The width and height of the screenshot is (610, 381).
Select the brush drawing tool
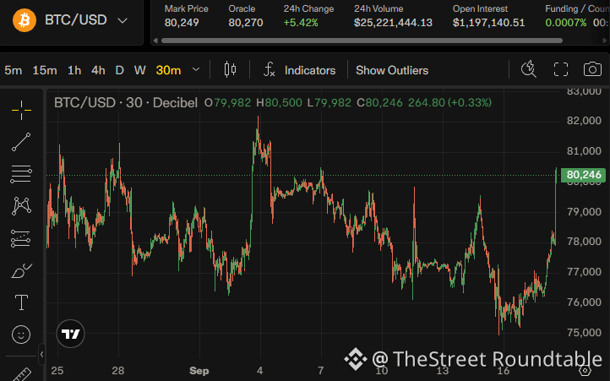pos(21,271)
